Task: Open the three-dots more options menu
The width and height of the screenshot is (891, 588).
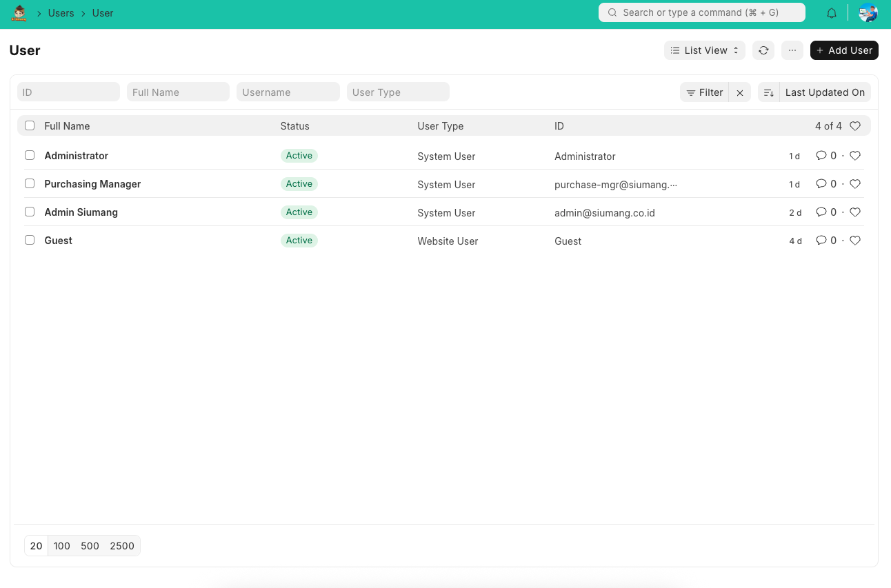Action: tap(792, 50)
